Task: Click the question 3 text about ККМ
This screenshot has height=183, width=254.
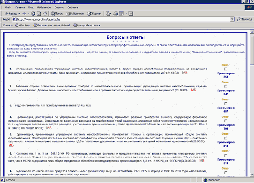Action: (53, 106)
